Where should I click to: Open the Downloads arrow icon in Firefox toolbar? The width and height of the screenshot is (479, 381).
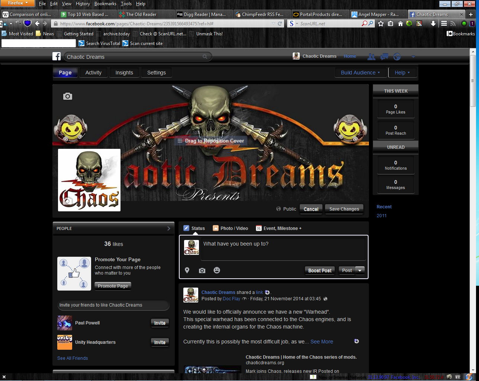(x=433, y=23)
